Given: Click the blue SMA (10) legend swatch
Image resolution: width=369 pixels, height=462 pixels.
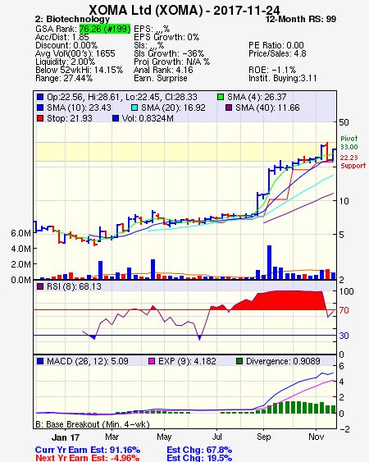Looking at the screenshot, I should click(x=40, y=107).
